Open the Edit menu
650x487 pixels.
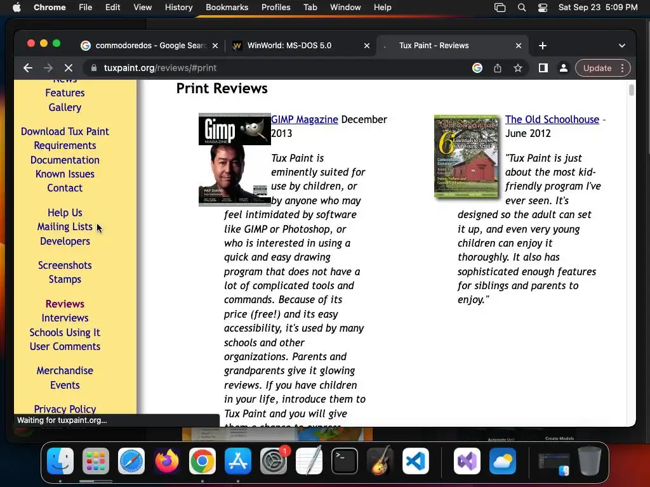112,8
